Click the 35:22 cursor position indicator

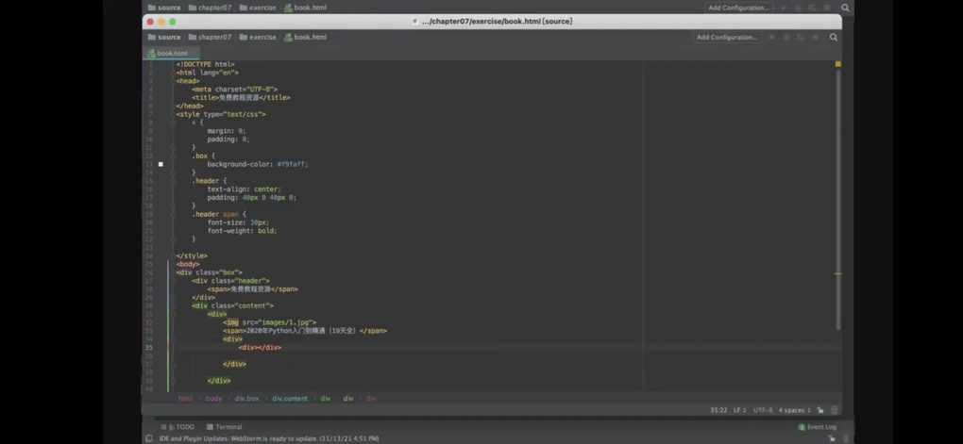coord(718,410)
